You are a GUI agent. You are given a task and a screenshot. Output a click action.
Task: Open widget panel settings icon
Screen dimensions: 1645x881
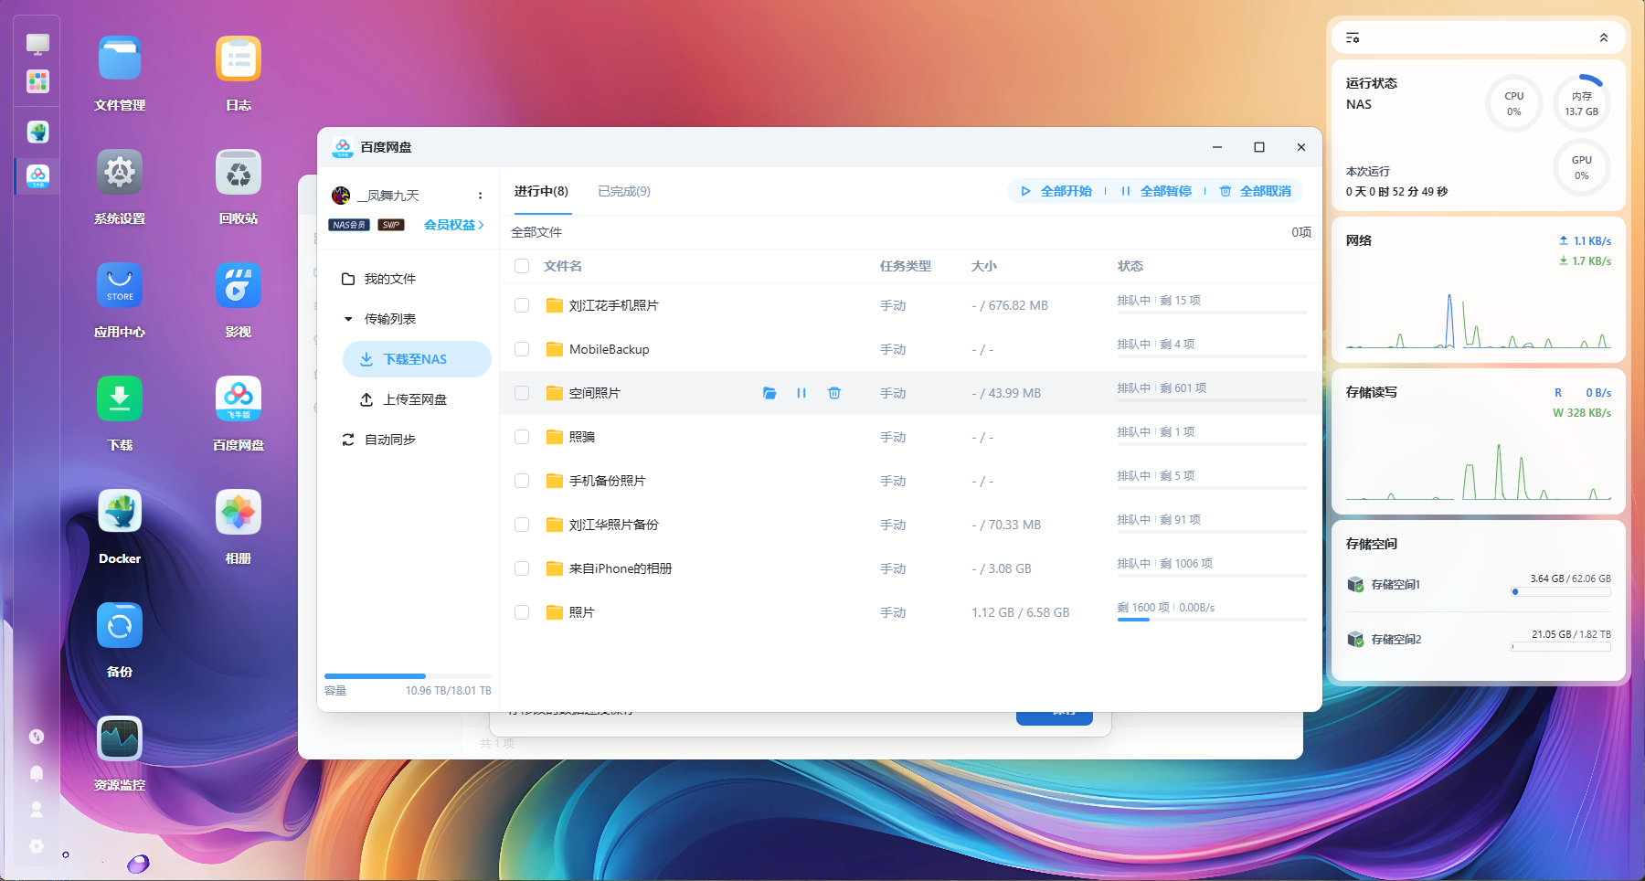pos(1353,38)
